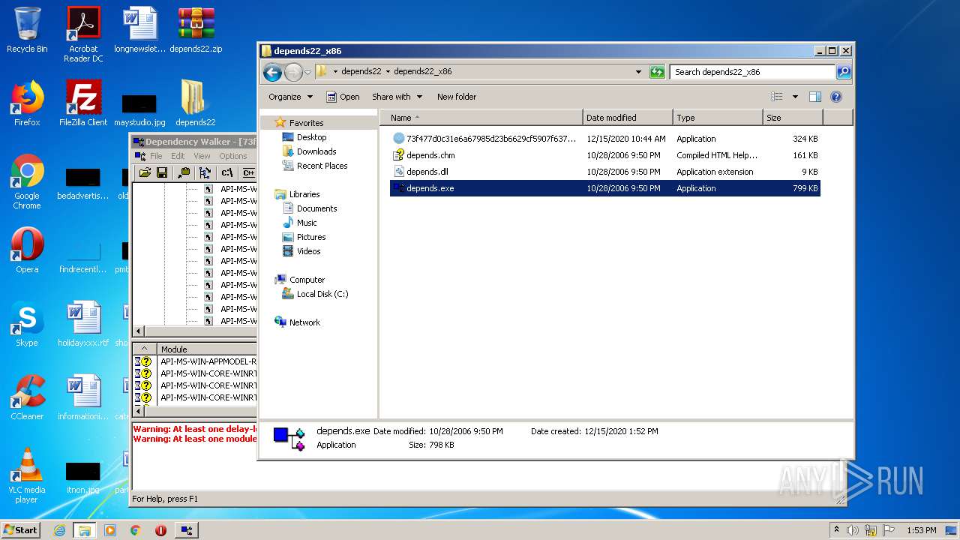Sort files by Date modified column header
Image resolution: width=960 pixels, height=540 pixels.
[x=628, y=118]
